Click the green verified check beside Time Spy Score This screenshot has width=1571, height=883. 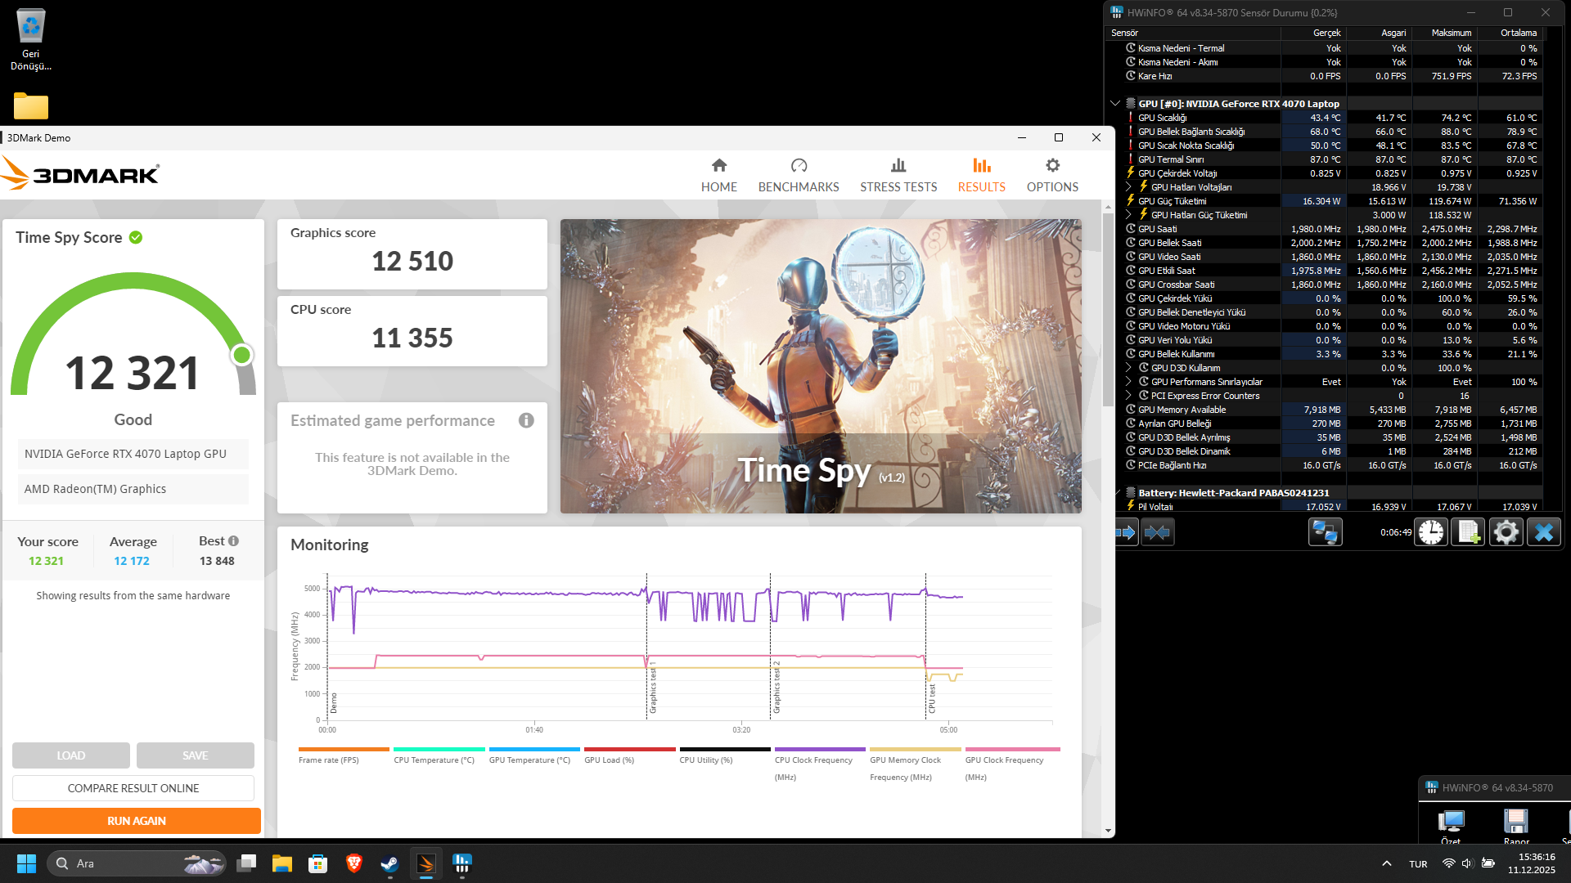(136, 237)
